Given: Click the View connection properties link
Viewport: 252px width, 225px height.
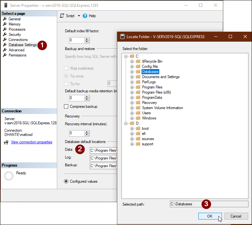Looking at the screenshot, I should coord(32,142).
